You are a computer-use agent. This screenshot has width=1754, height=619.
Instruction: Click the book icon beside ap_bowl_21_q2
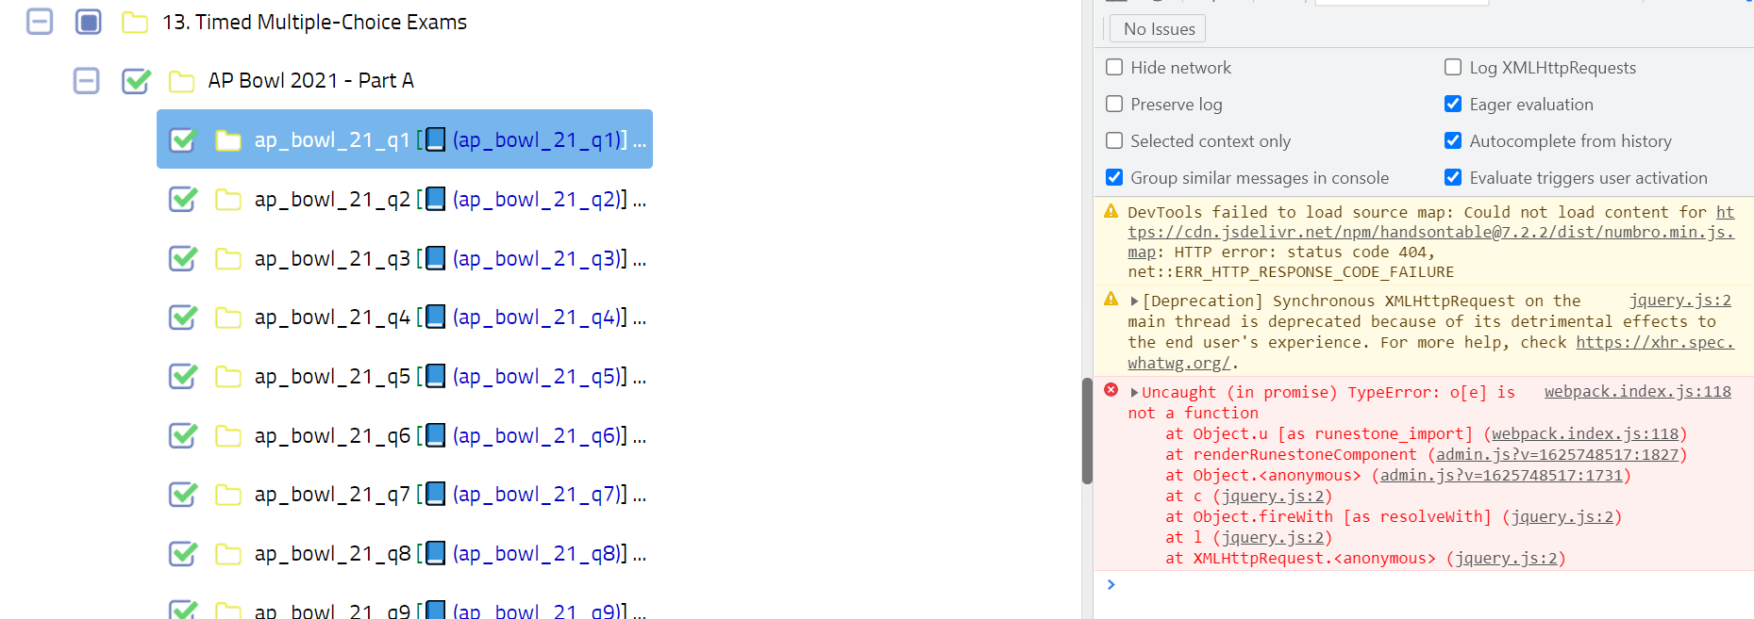tap(435, 200)
